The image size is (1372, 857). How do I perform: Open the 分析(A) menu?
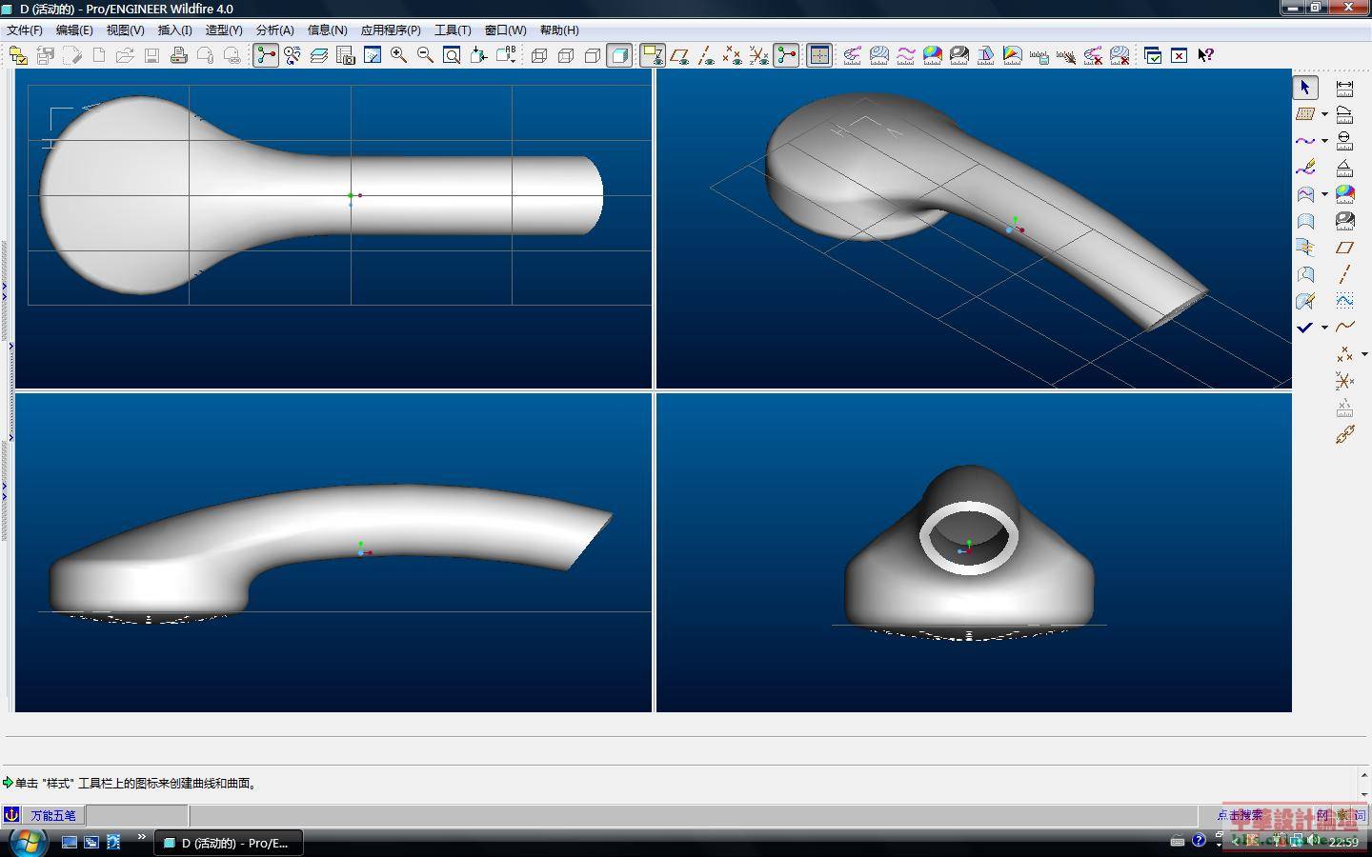pyautogui.click(x=274, y=30)
